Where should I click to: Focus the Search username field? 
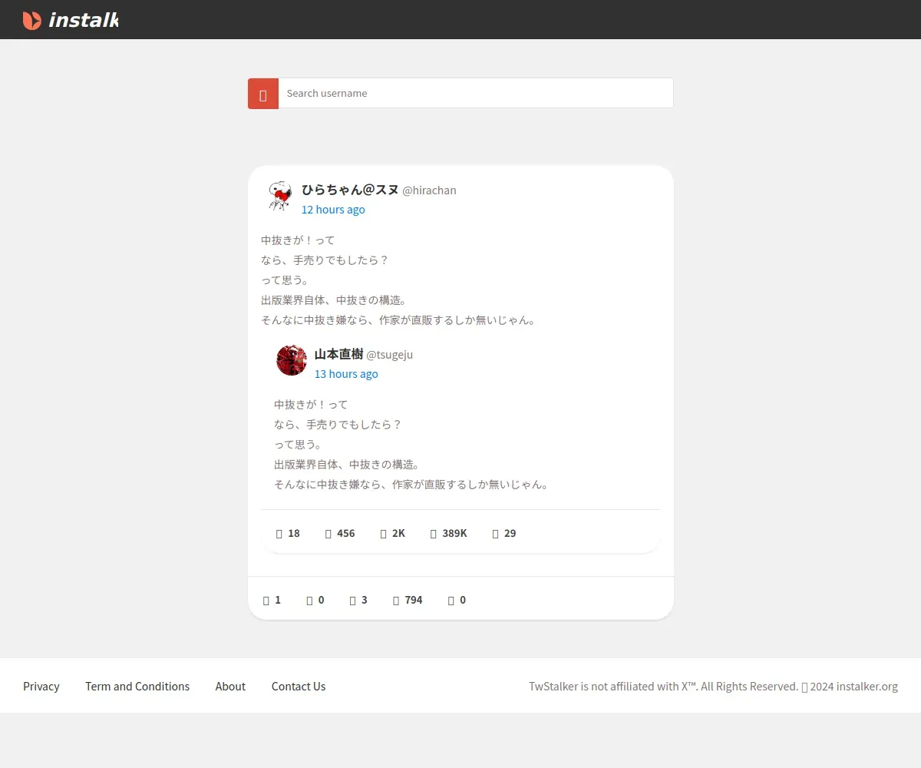pos(476,93)
